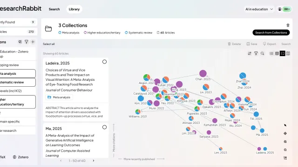This screenshot has height=167, width=298.
Task: Open the article filter funnel icon
Action: coord(256,54)
